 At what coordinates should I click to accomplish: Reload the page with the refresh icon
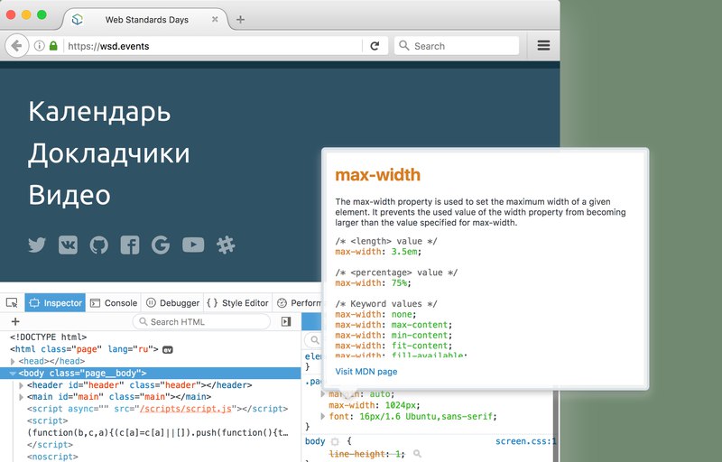tap(375, 45)
